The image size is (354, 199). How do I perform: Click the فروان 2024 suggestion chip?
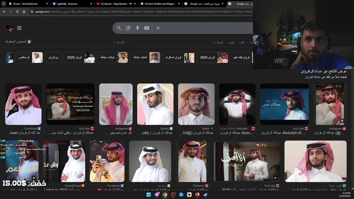pyautogui.click(x=212, y=57)
